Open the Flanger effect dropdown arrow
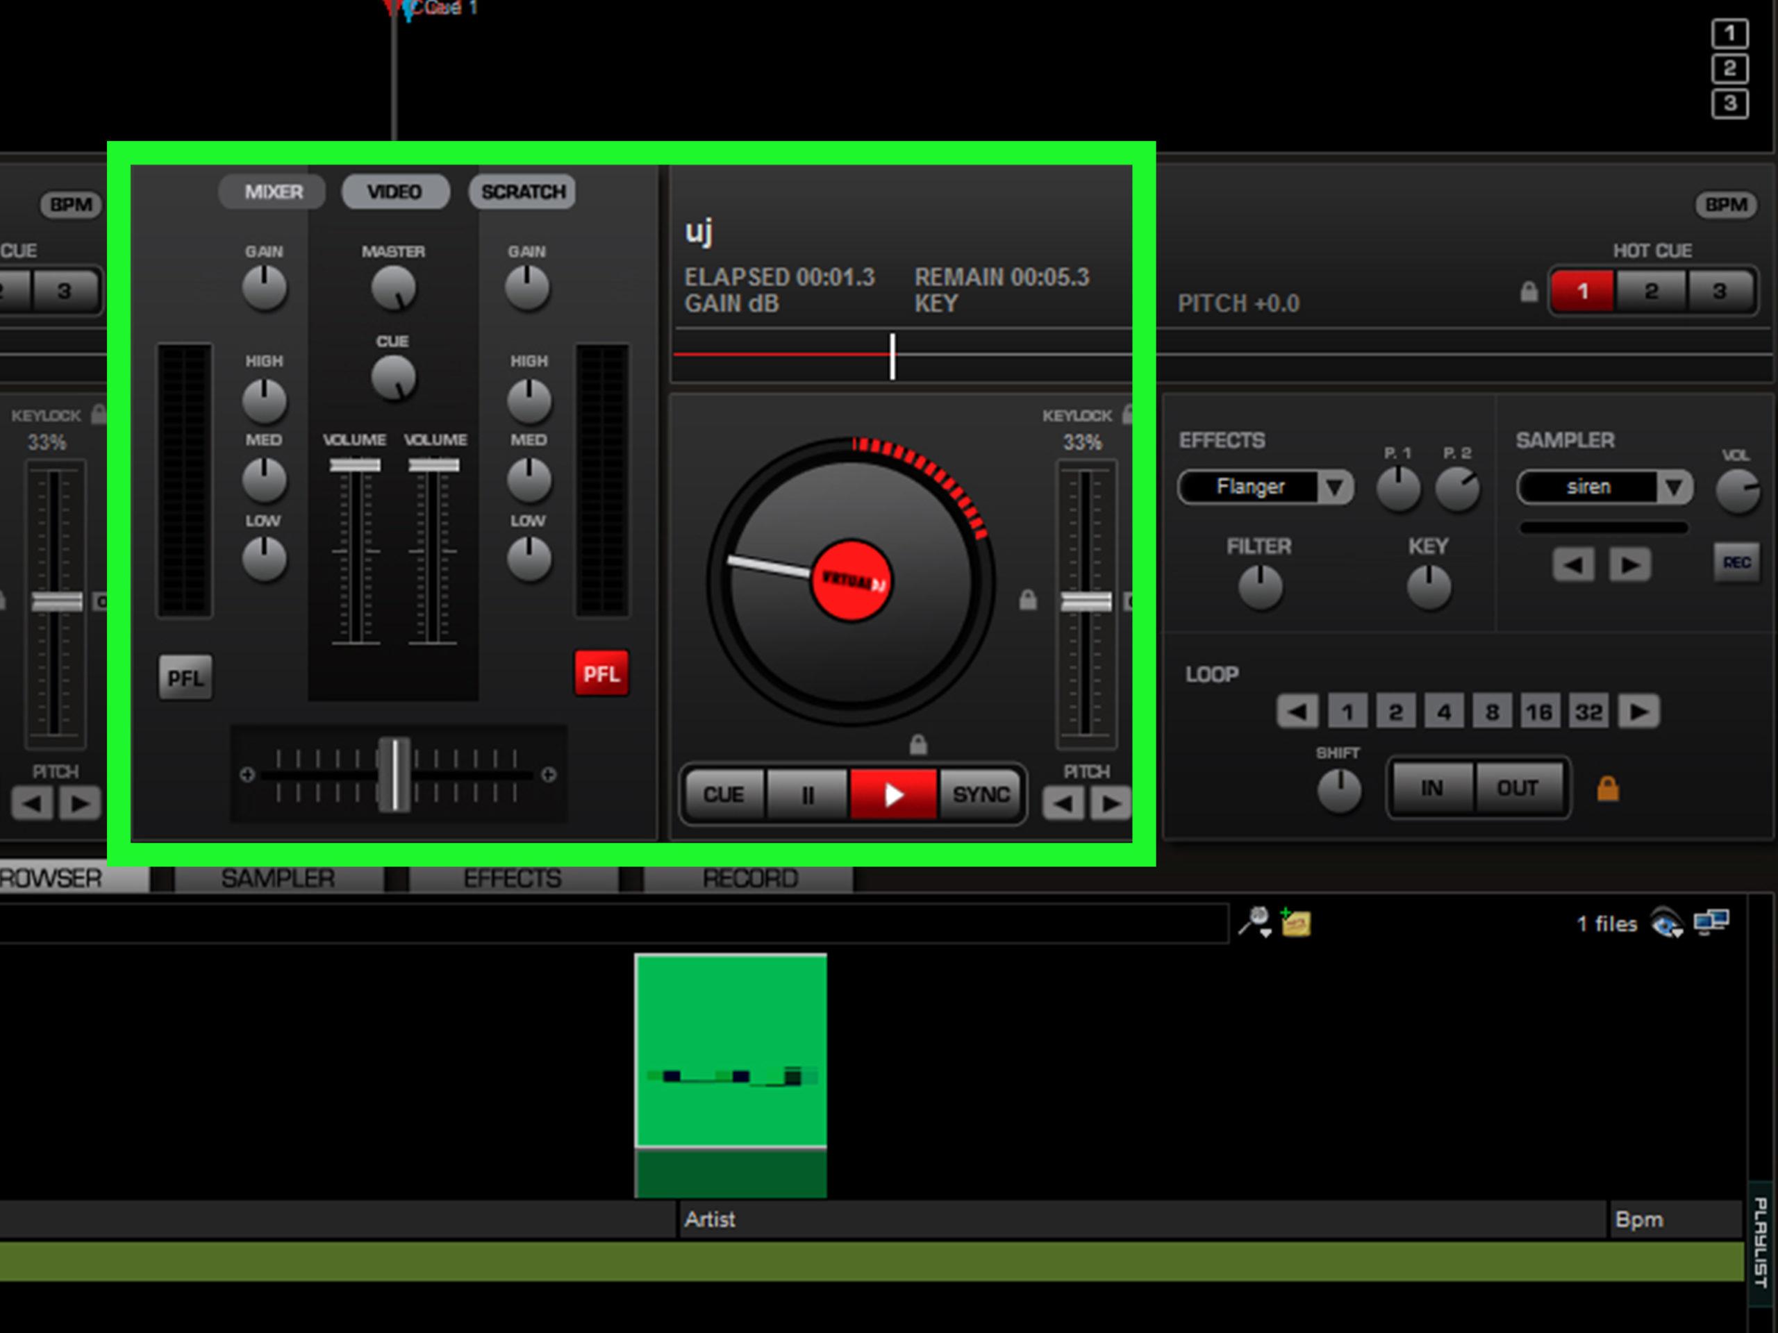Image resolution: width=1778 pixels, height=1333 pixels. click(x=1335, y=487)
